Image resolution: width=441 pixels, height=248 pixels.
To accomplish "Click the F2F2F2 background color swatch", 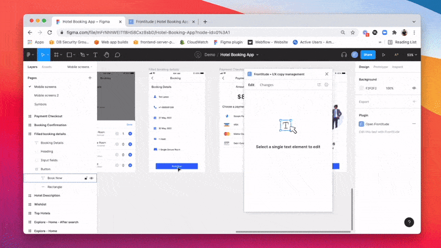I will pos(362,88).
